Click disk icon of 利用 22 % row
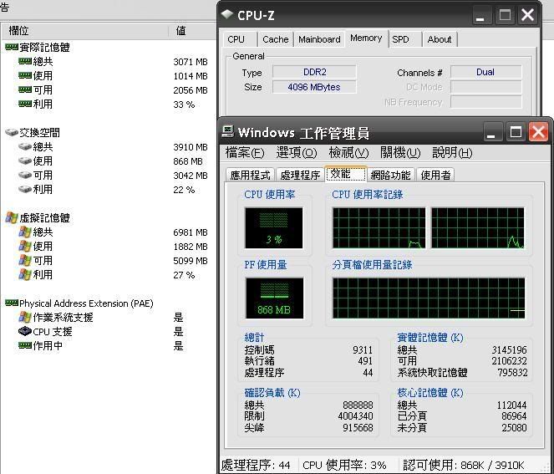 [25, 189]
